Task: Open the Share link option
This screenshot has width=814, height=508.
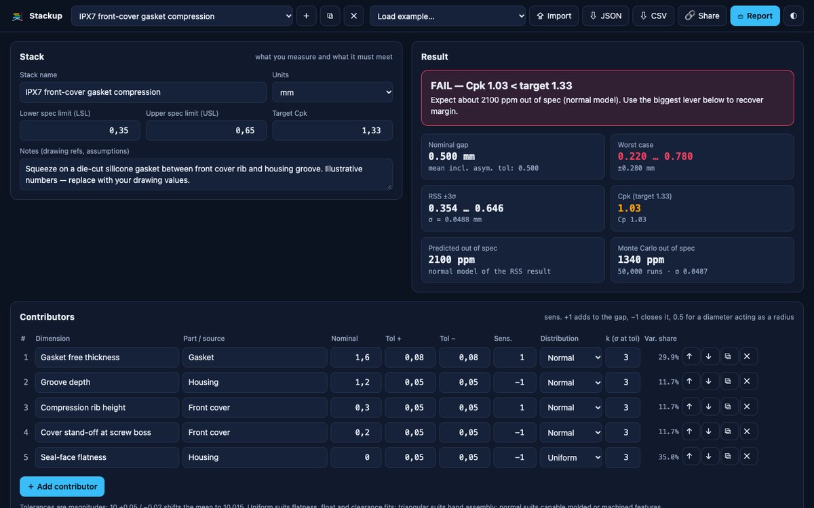Action: click(702, 16)
